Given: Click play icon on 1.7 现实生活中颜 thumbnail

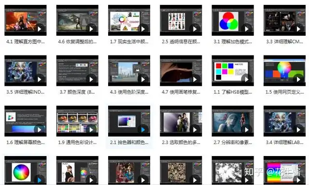Looking at the screenshot, I should (x=143, y=29).
